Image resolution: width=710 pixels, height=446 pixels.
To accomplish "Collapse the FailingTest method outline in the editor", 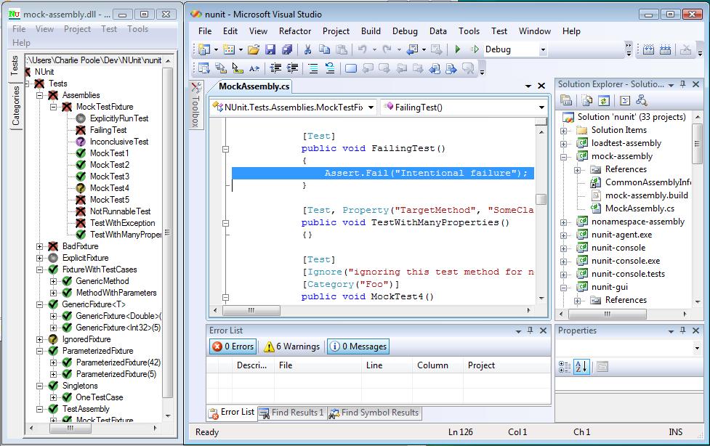I will point(225,148).
